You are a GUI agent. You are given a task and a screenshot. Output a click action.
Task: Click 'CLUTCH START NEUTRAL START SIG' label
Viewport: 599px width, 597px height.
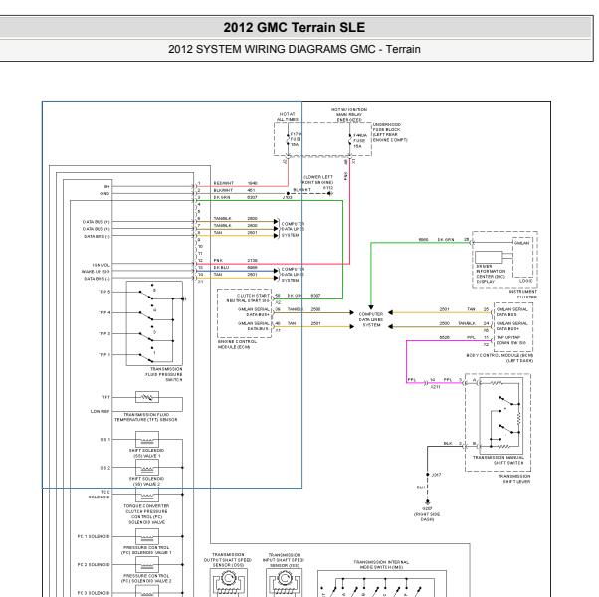(x=249, y=298)
